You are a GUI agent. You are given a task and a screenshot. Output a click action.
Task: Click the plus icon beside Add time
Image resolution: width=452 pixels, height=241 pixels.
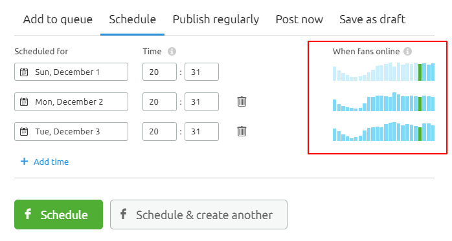coord(24,162)
